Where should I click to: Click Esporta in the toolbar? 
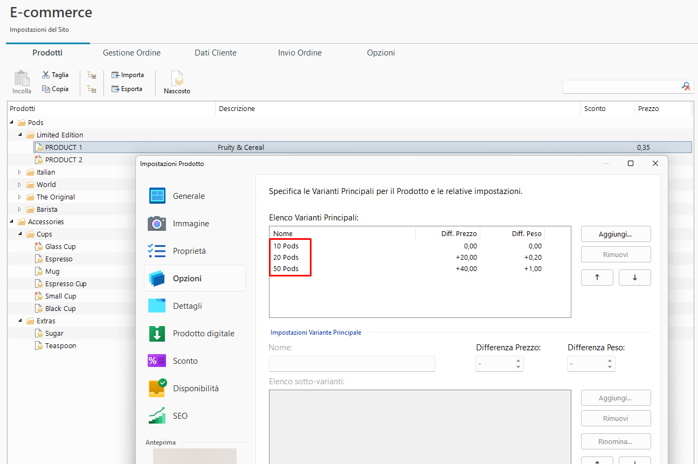point(127,89)
